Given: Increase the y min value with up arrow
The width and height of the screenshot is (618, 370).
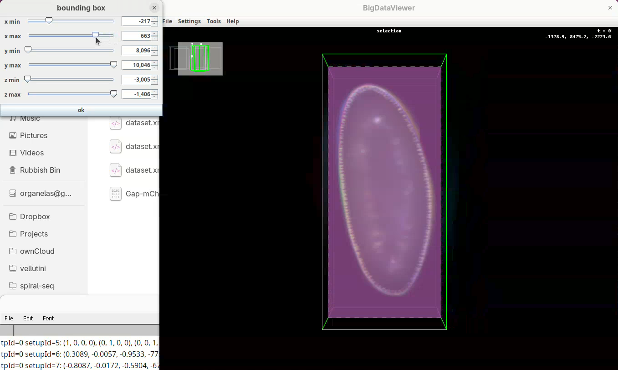Looking at the screenshot, I should click(x=155, y=48).
